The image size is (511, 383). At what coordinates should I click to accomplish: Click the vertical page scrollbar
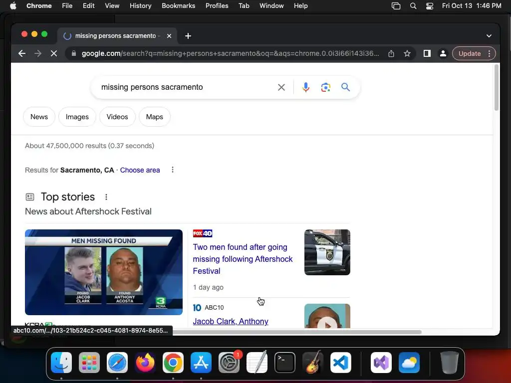(x=497, y=88)
